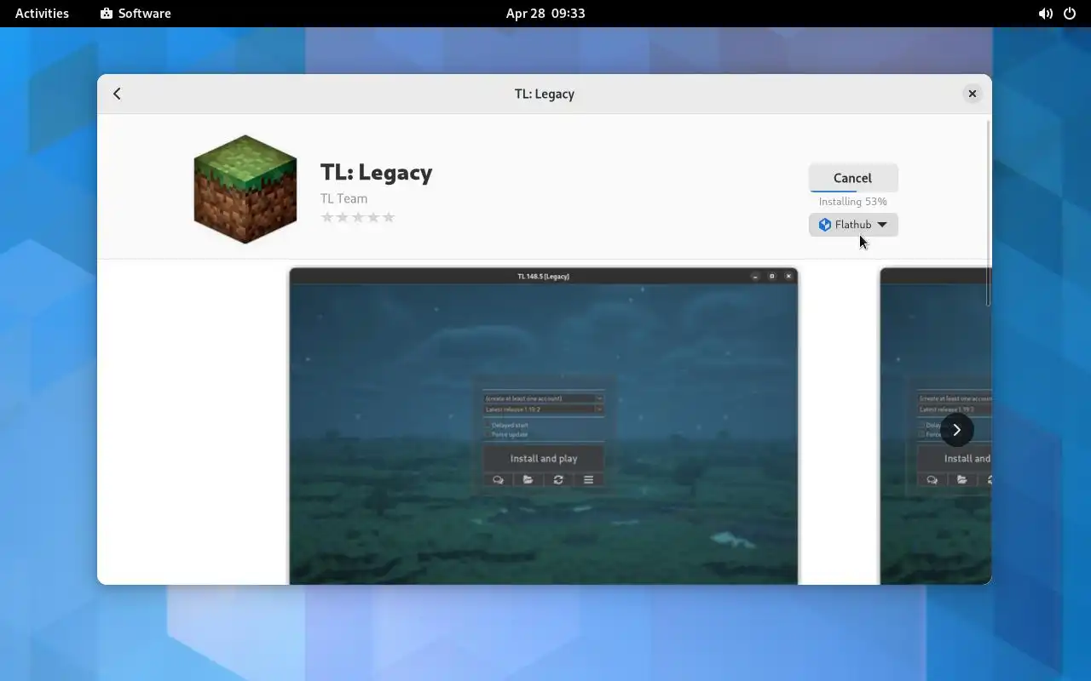Close the TL: Legacy details window

(x=972, y=94)
